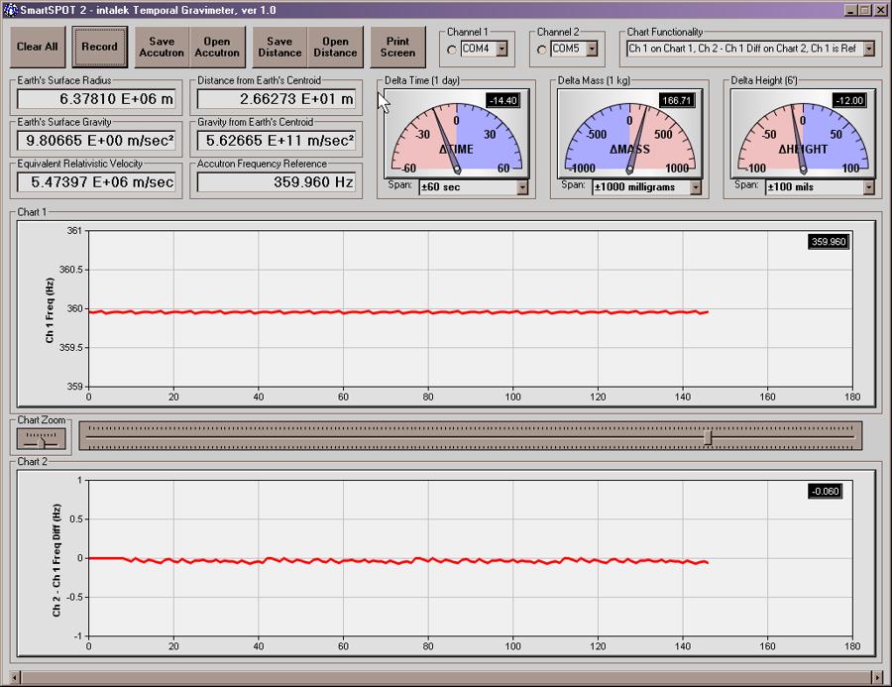Toggle the Record button
This screenshot has height=687, width=892.
(x=99, y=47)
